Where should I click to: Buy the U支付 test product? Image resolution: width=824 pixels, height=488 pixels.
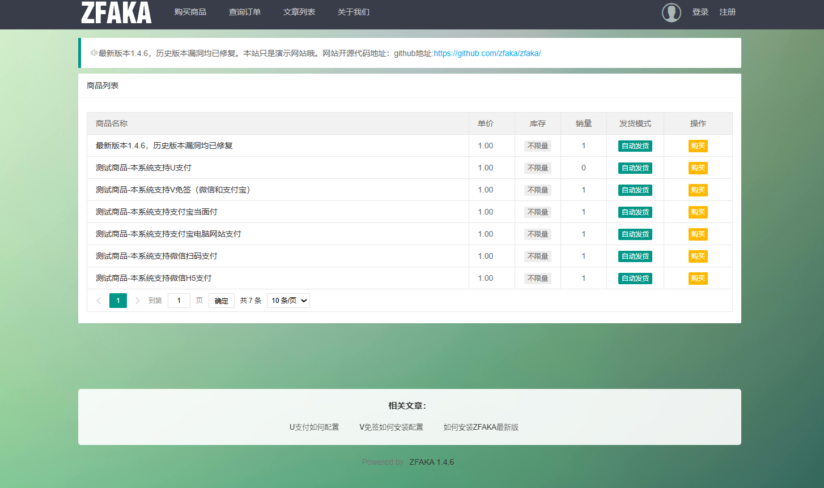(698, 168)
